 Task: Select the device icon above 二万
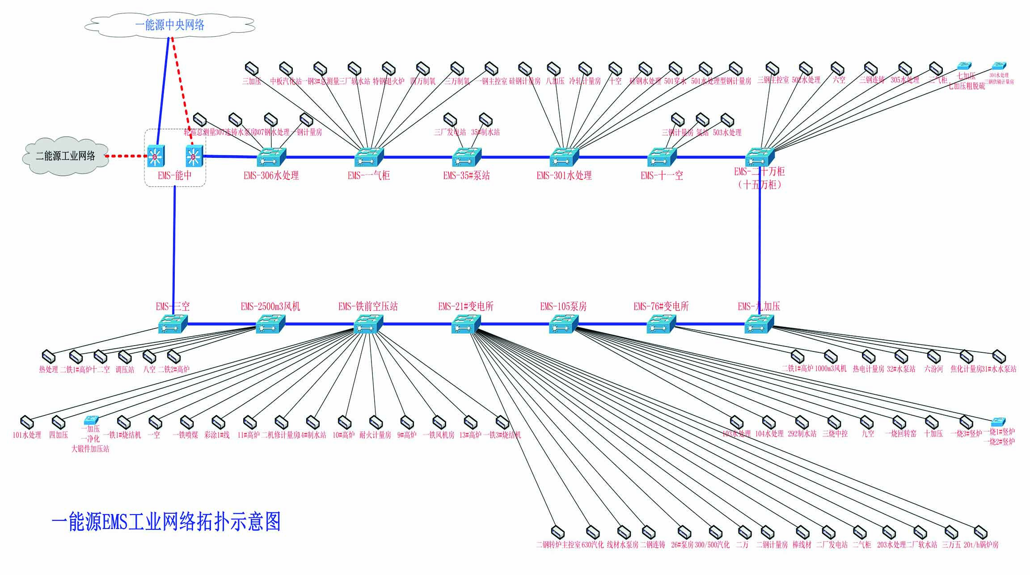click(745, 532)
